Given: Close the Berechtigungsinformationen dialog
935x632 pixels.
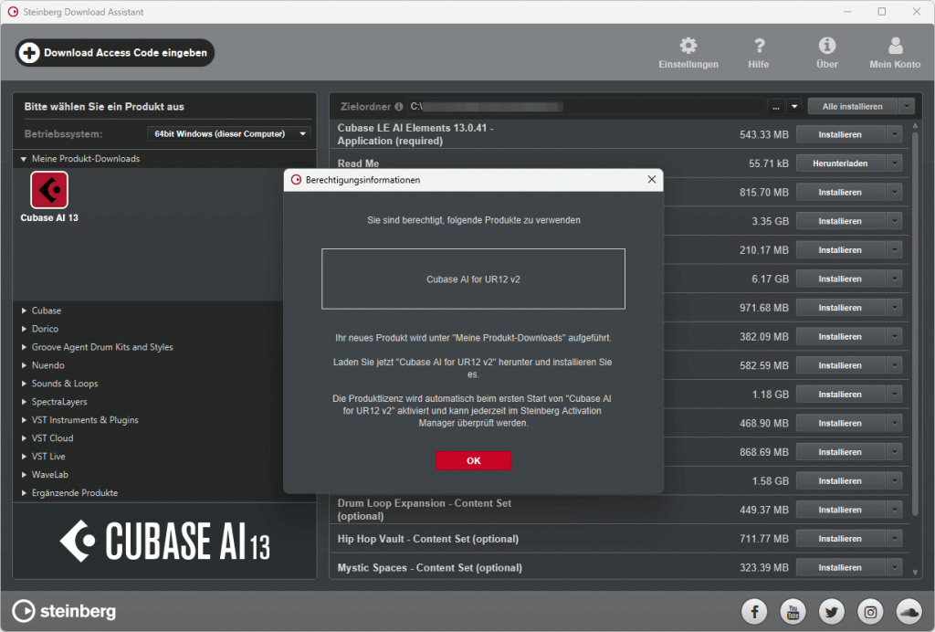Looking at the screenshot, I should (x=652, y=180).
